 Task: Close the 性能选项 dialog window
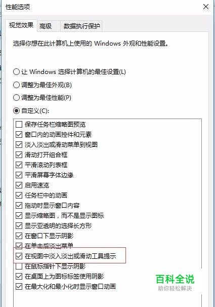[x=206, y=7]
